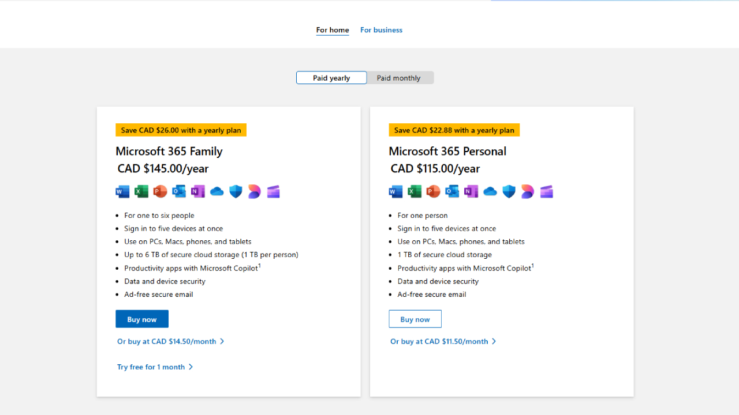
Task: Switch to Paid monthly billing
Action: (399, 78)
